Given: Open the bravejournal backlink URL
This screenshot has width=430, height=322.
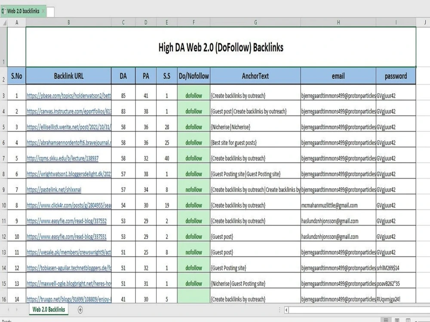Looking at the screenshot, I should point(69,143).
